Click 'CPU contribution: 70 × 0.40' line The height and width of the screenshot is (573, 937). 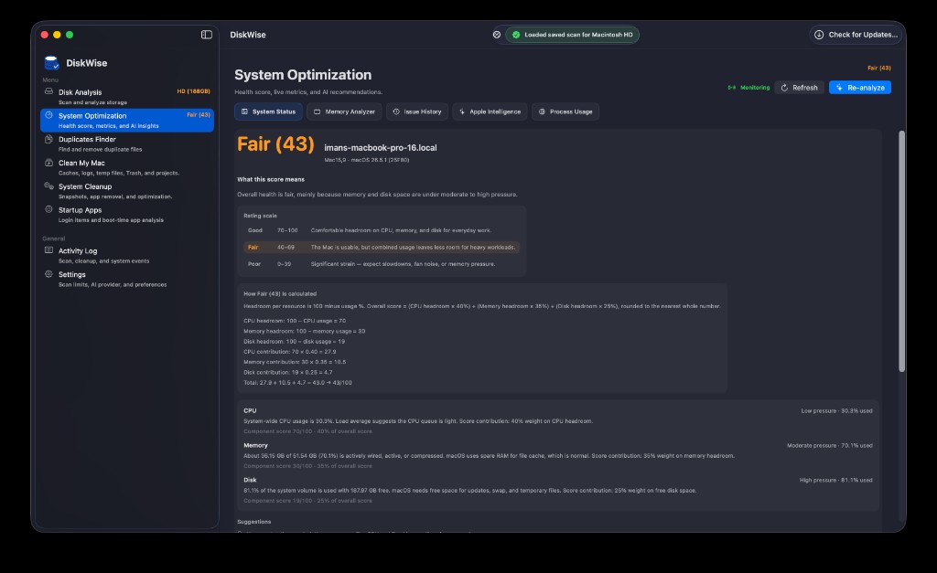[x=290, y=352]
